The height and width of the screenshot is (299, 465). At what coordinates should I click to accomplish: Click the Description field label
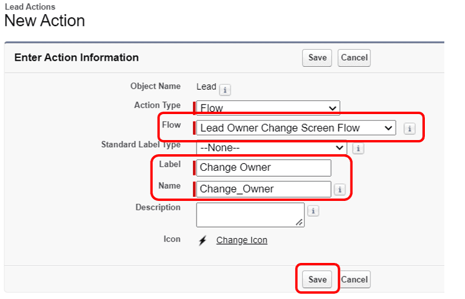[158, 207]
